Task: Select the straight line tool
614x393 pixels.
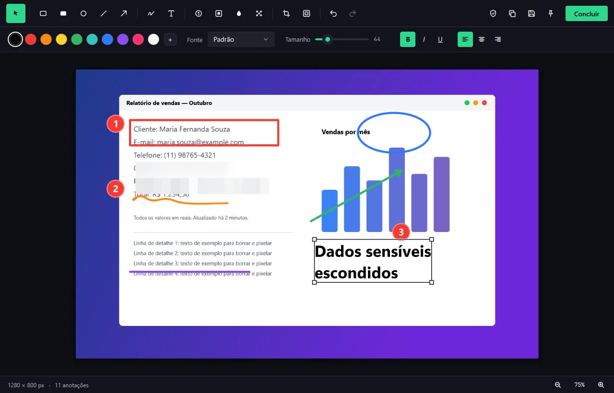Action: [x=104, y=13]
